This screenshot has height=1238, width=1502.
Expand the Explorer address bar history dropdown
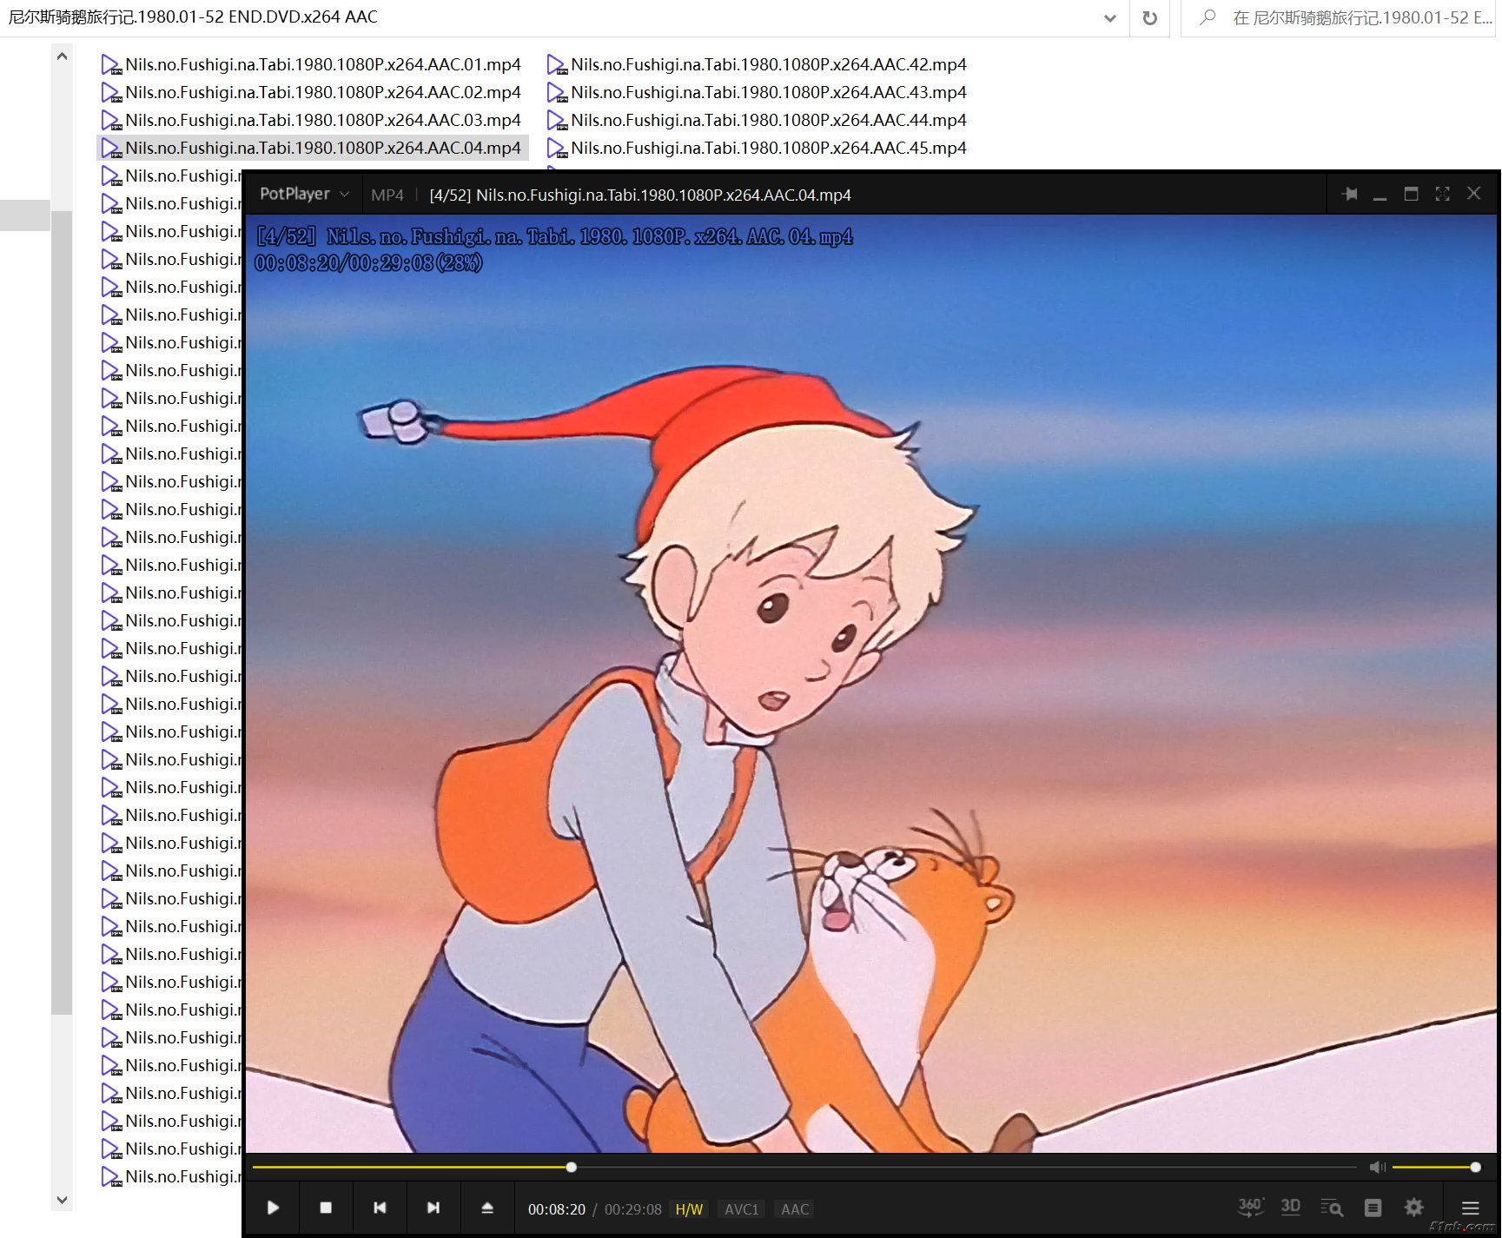coord(1109,17)
